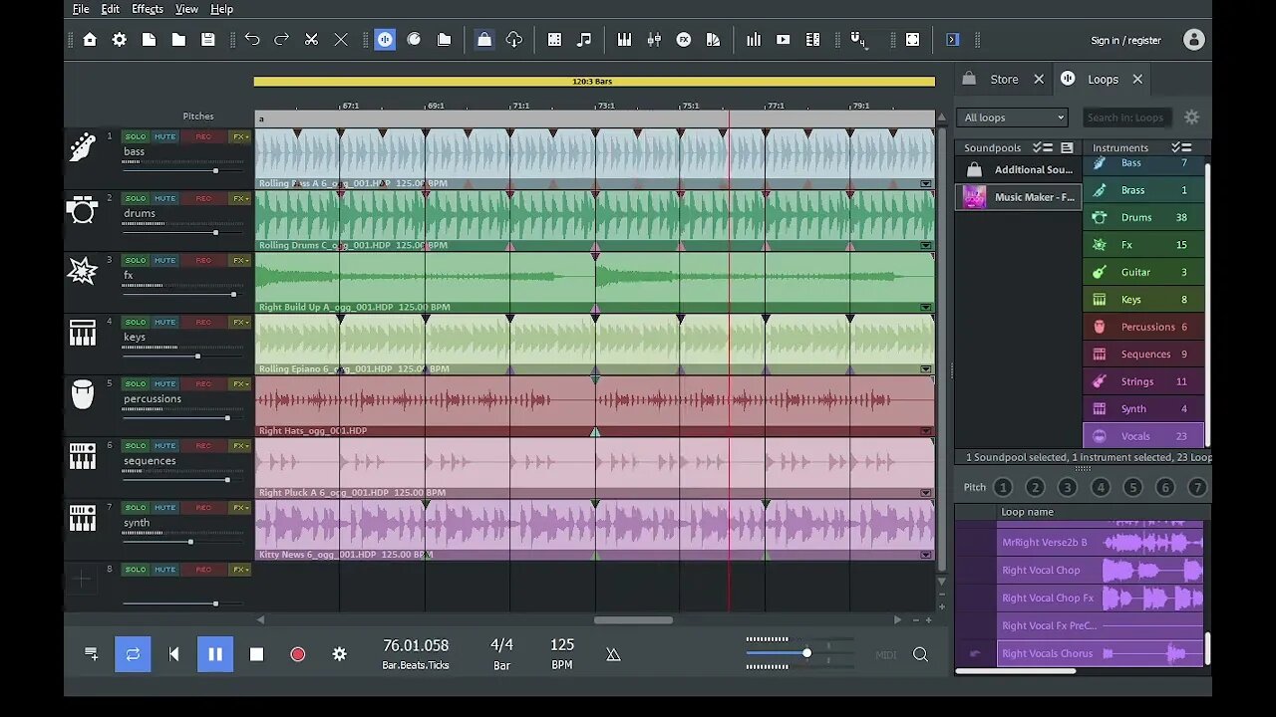
Task: Open the Edit menu
Action: pyautogui.click(x=111, y=9)
